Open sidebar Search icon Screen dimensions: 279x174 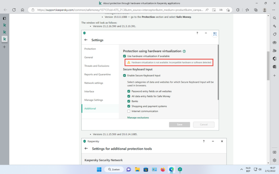coord(275,18)
